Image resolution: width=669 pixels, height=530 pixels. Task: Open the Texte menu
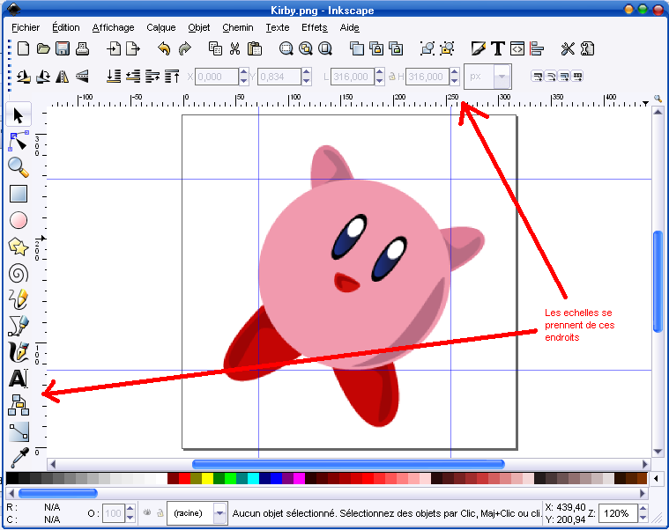[x=278, y=27]
